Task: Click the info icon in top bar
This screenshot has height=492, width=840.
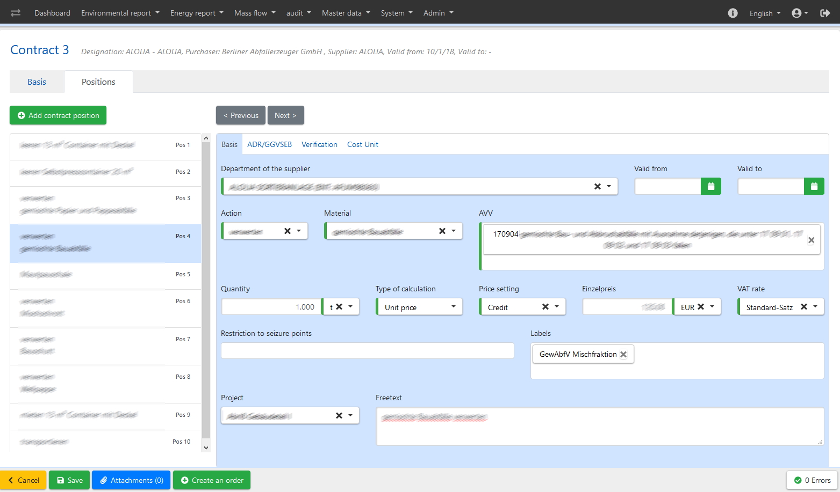Action: [x=733, y=13]
